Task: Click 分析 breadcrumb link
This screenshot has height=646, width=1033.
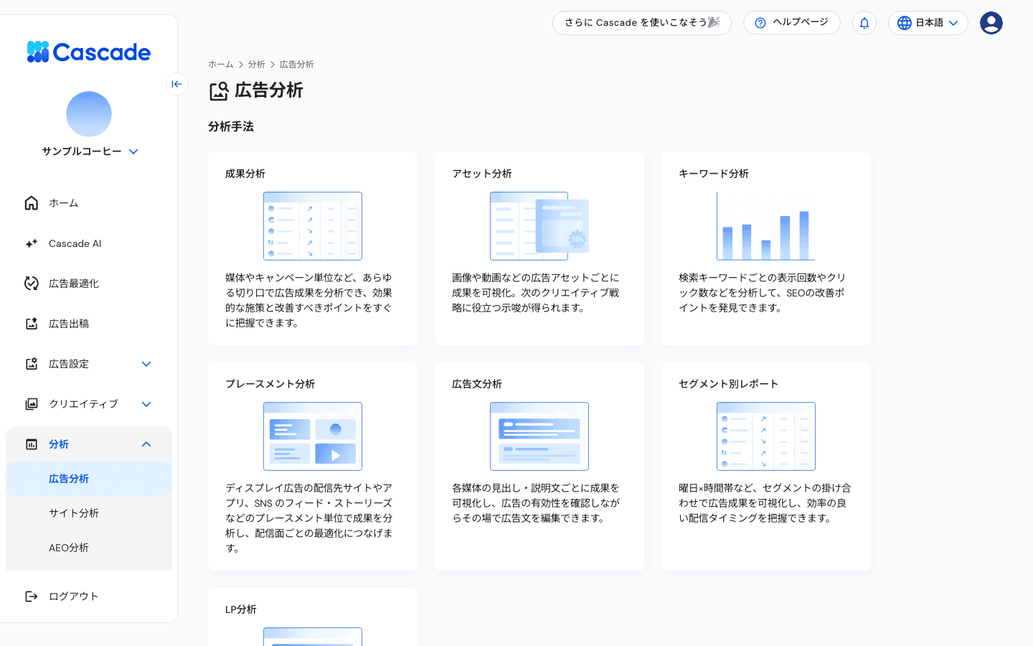Action: click(x=257, y=65)
